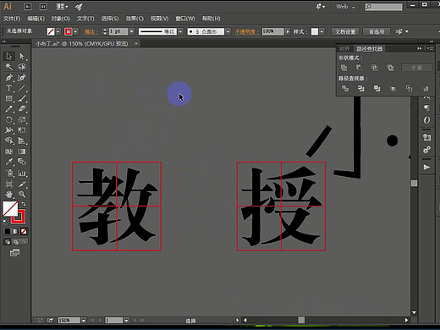The height and width of the screenshot is (330, 440).
Task: Select the Perspective Grid tool
Action: pyautogui.click(x=22, y=140)
